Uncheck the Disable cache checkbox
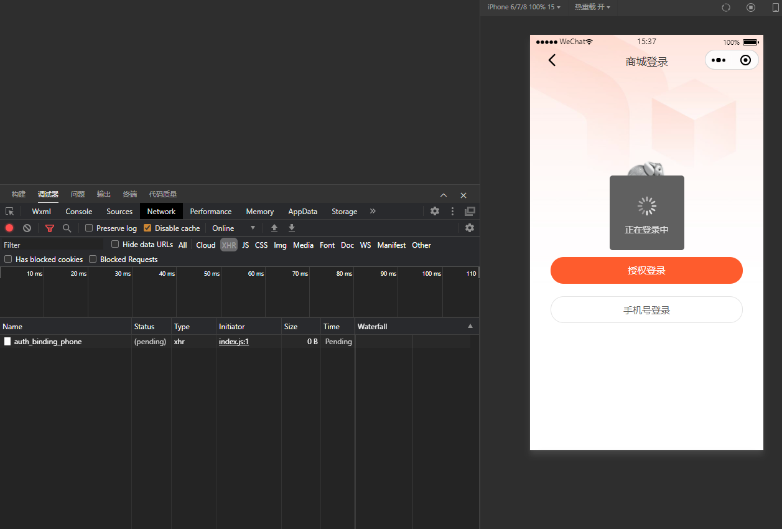The image size is (782, 529). coord(147,228)
